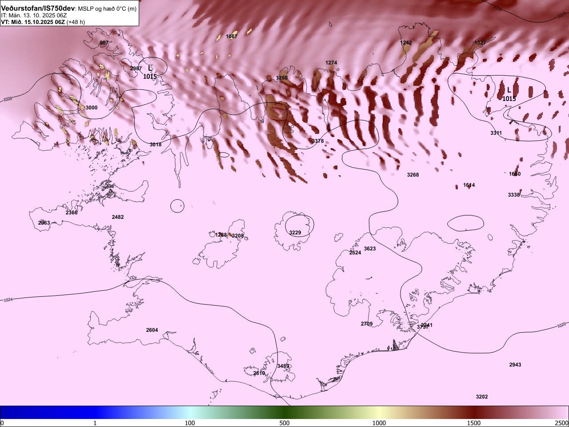Image resolution: width=569 pixels, height=427 pixels.
Task: Click the height value '2604'
Action: 152,330
